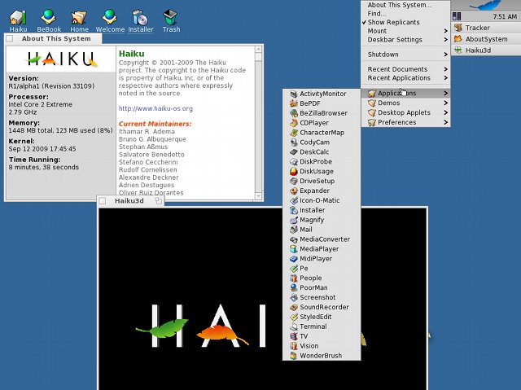Launch Installer from the Applications submenu

point(322,210)
